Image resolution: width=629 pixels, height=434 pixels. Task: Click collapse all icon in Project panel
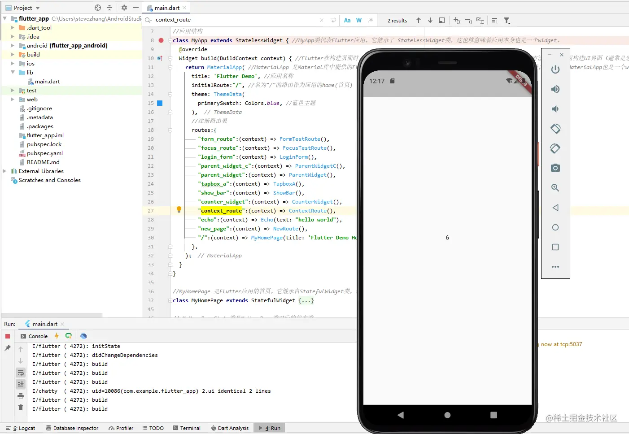tap(109, 8)
